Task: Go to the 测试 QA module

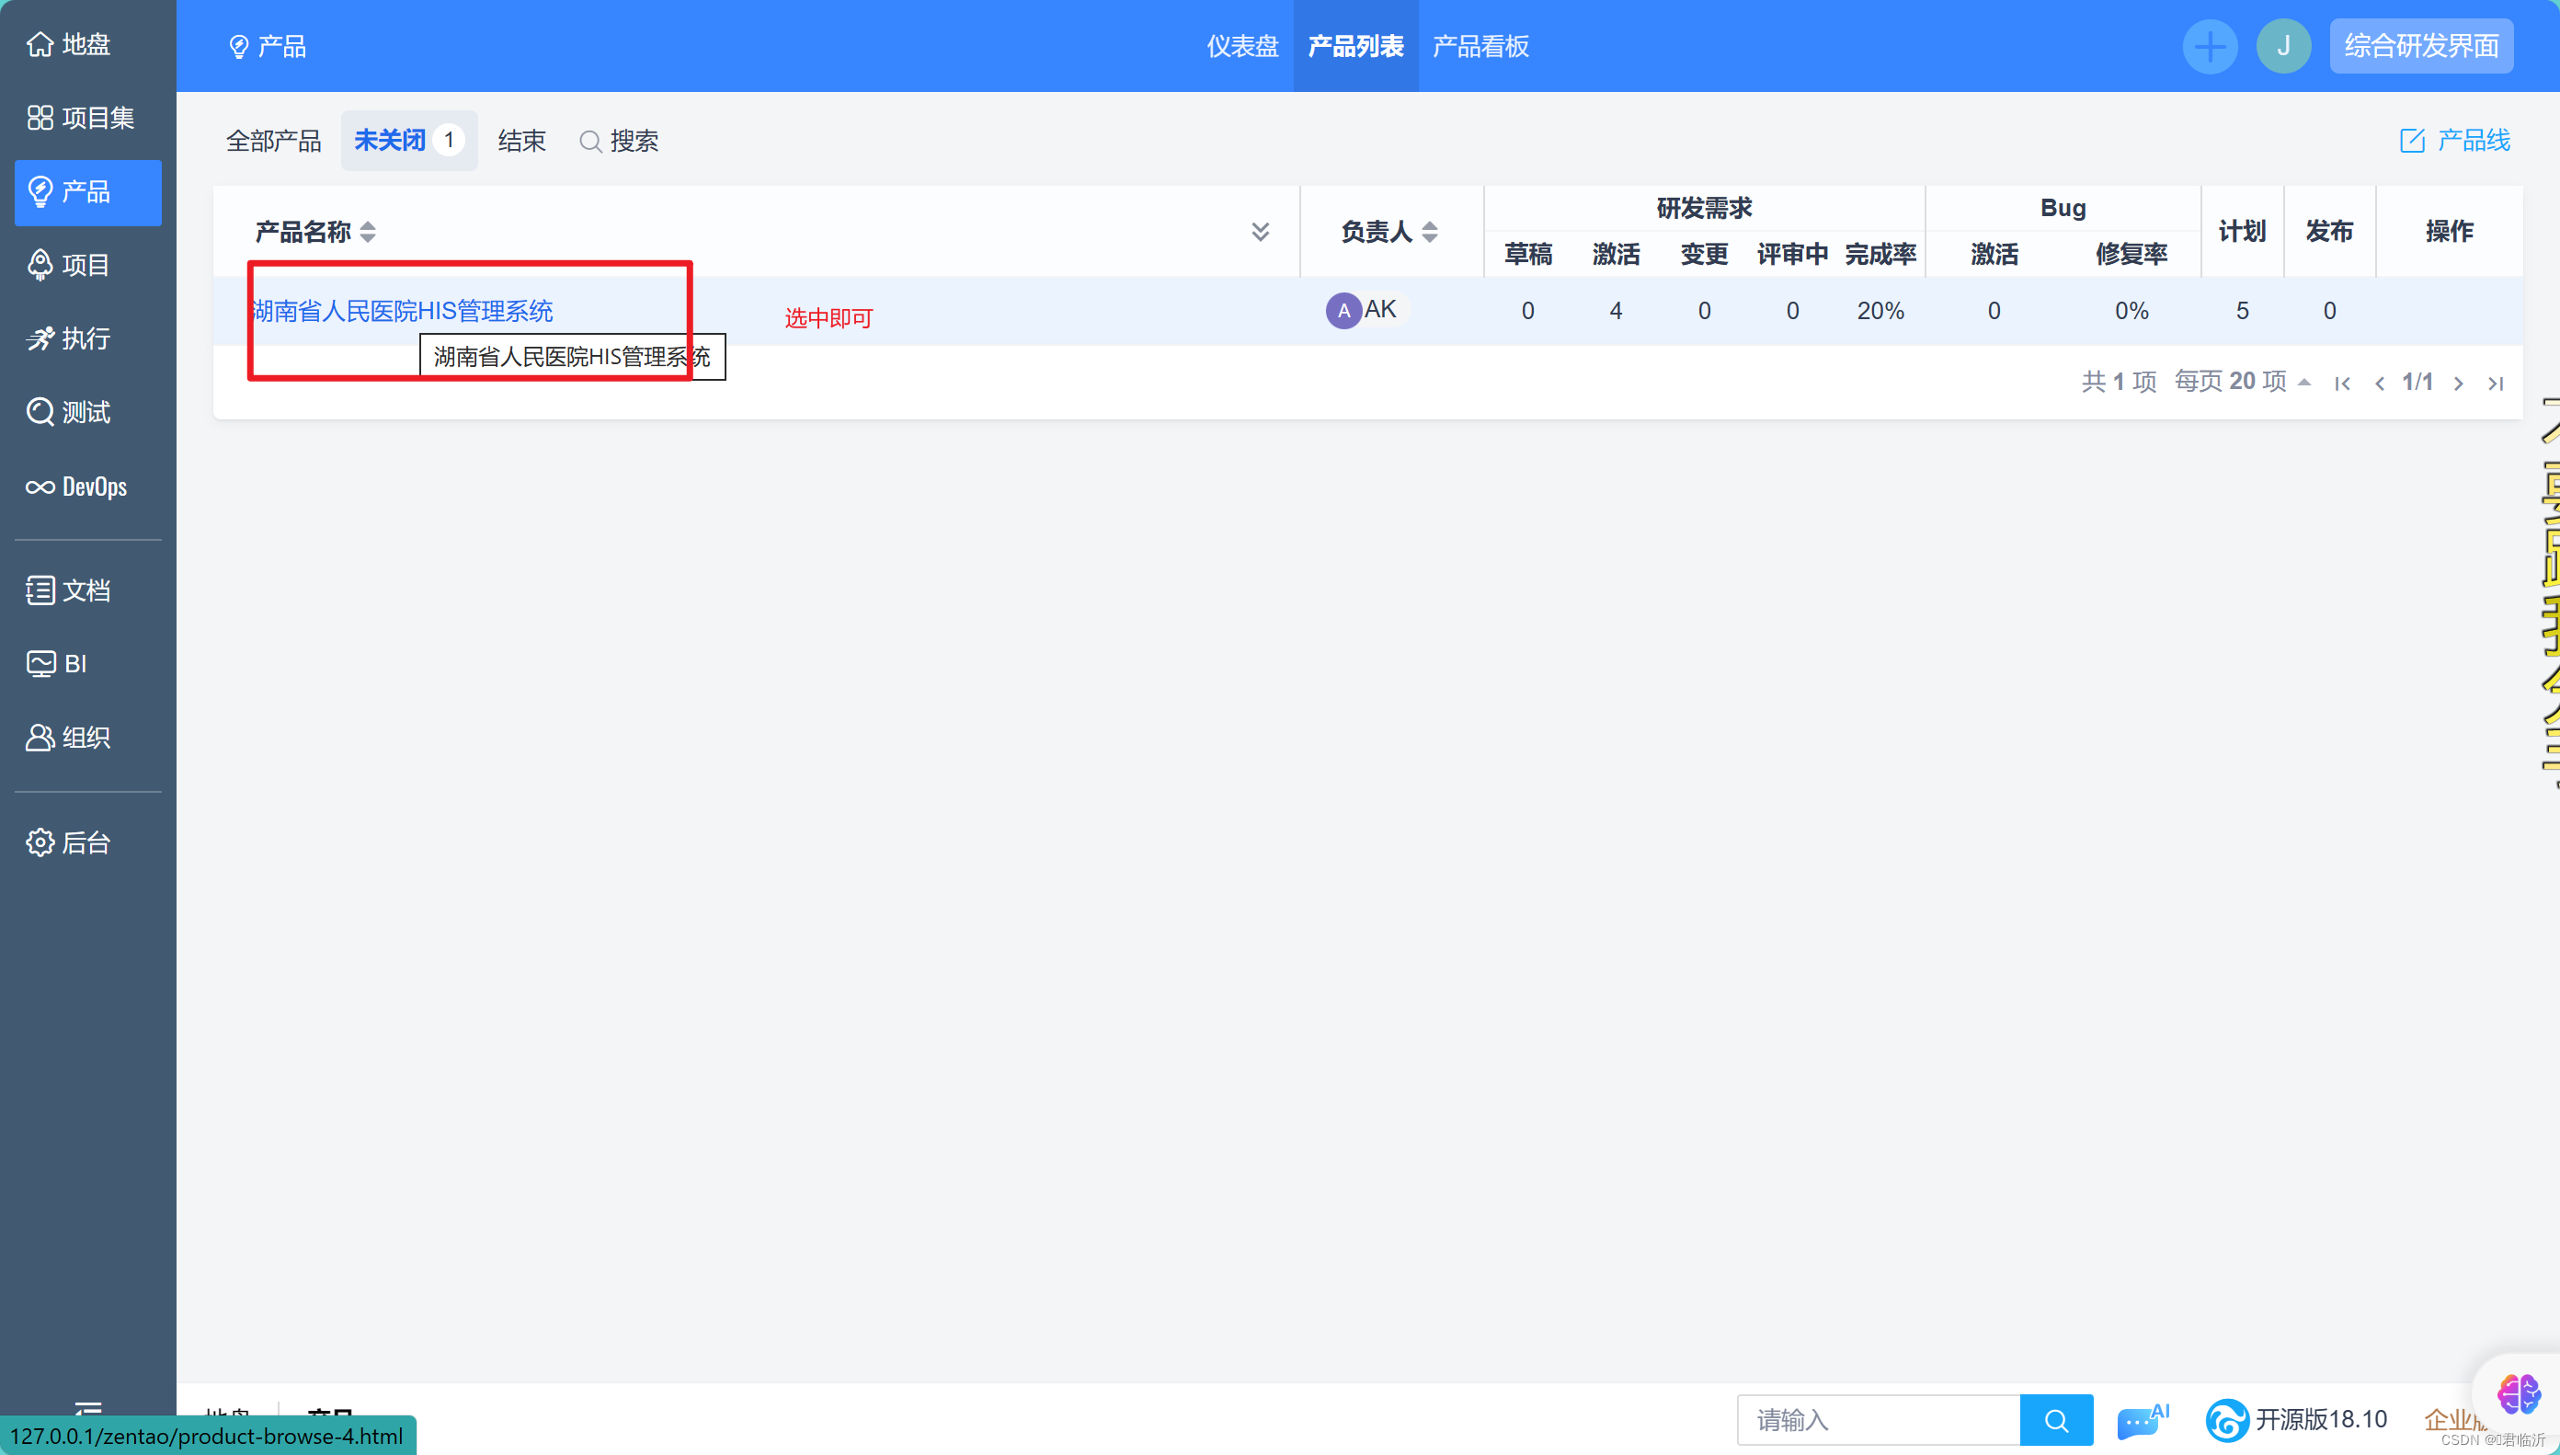Action: coord(70,412)
